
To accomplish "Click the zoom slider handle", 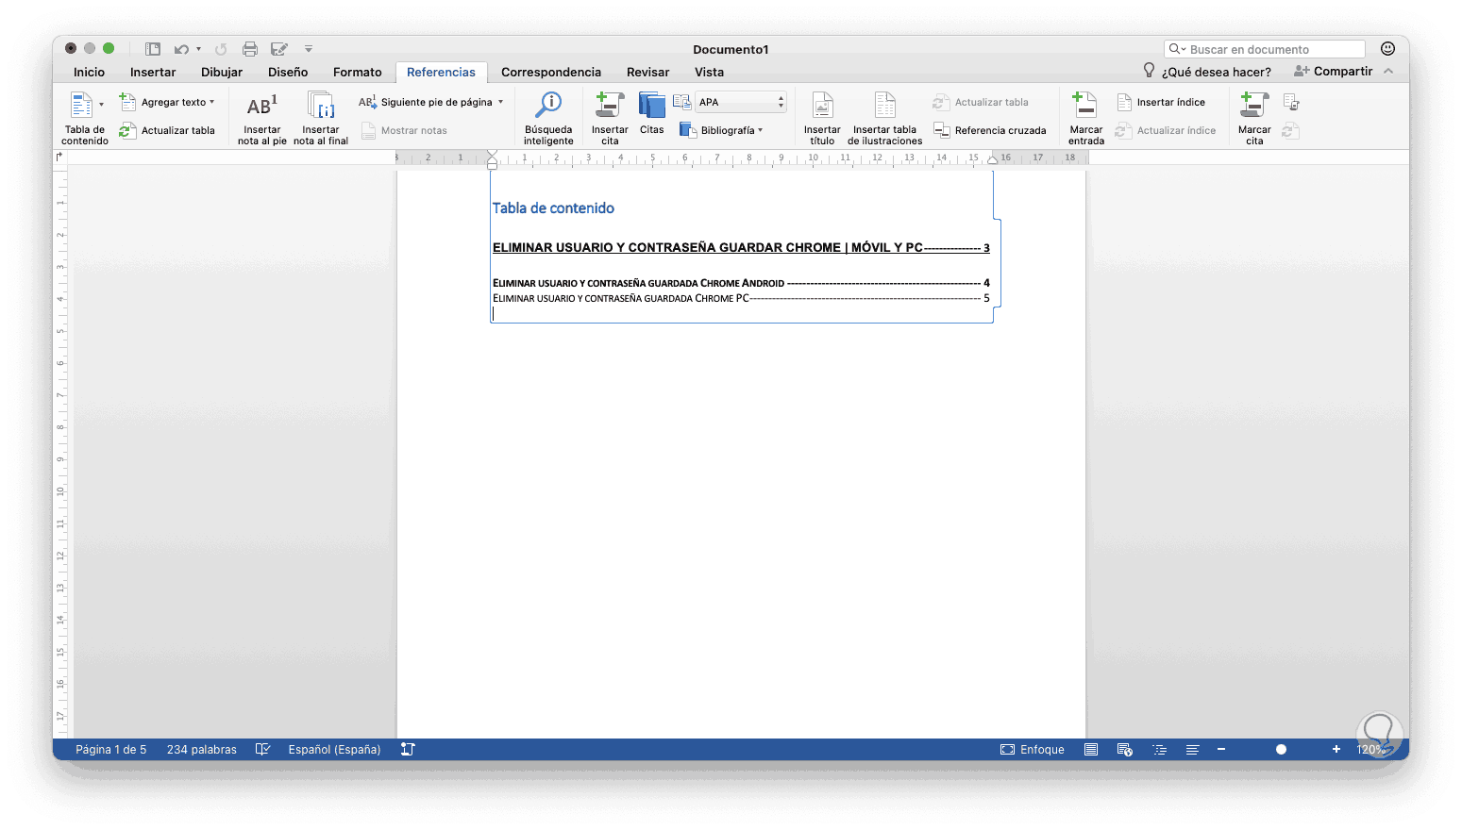I will click(x=1281, y=750).
